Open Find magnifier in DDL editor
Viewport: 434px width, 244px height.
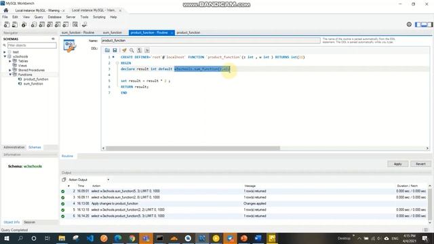[x=132, y=50]
